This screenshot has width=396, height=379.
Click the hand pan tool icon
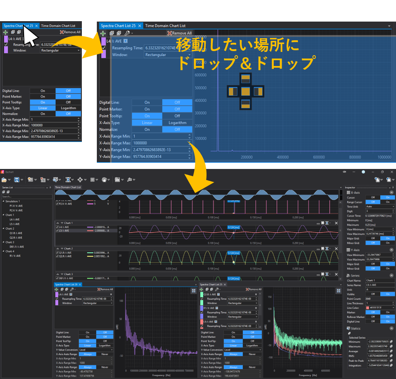(x=105, y=180)
